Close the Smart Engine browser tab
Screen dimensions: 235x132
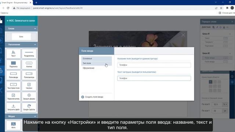coord(30,3)
